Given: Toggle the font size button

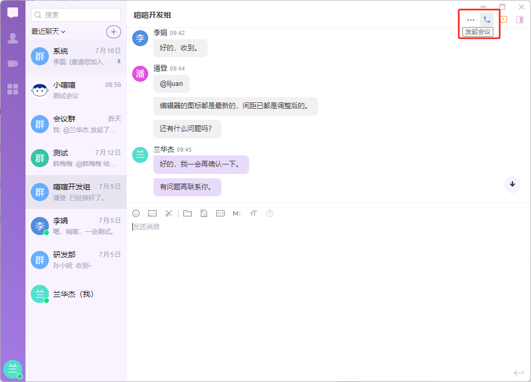Looking at the screenshot, I should 253,213.
